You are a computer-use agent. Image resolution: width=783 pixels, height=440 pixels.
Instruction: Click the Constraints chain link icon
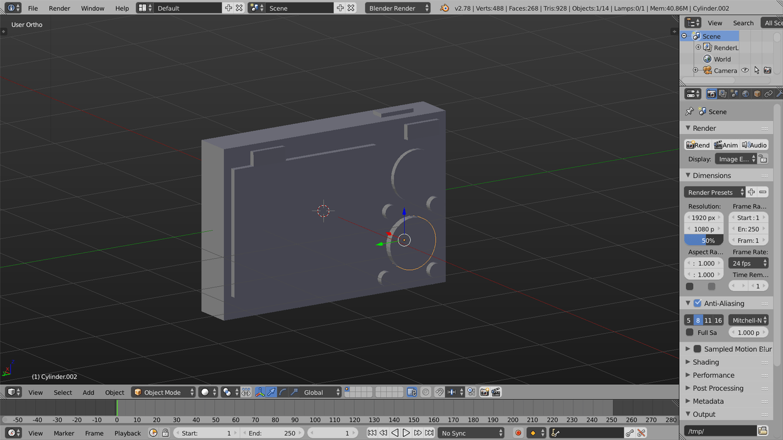[x=768, y=94]
